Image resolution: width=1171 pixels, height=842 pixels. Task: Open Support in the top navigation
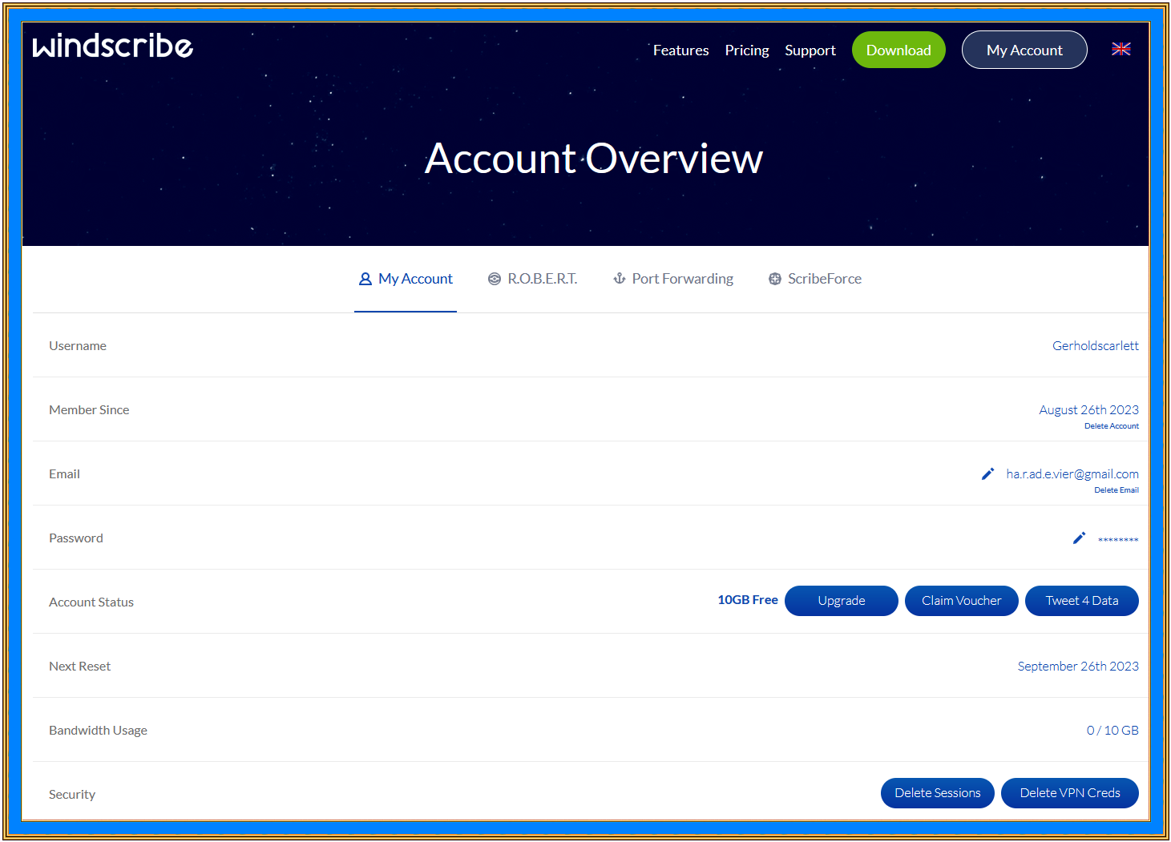810,50
